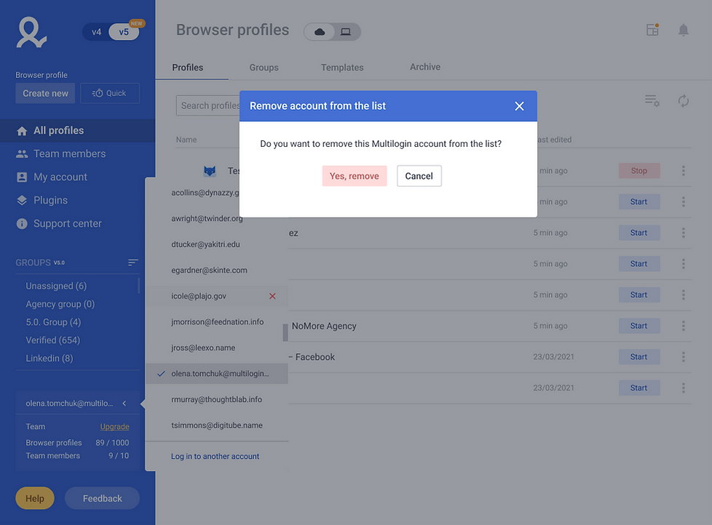Open the Quick profile option
The width and height of the screenshot is (712, 525).
point(110,93)
